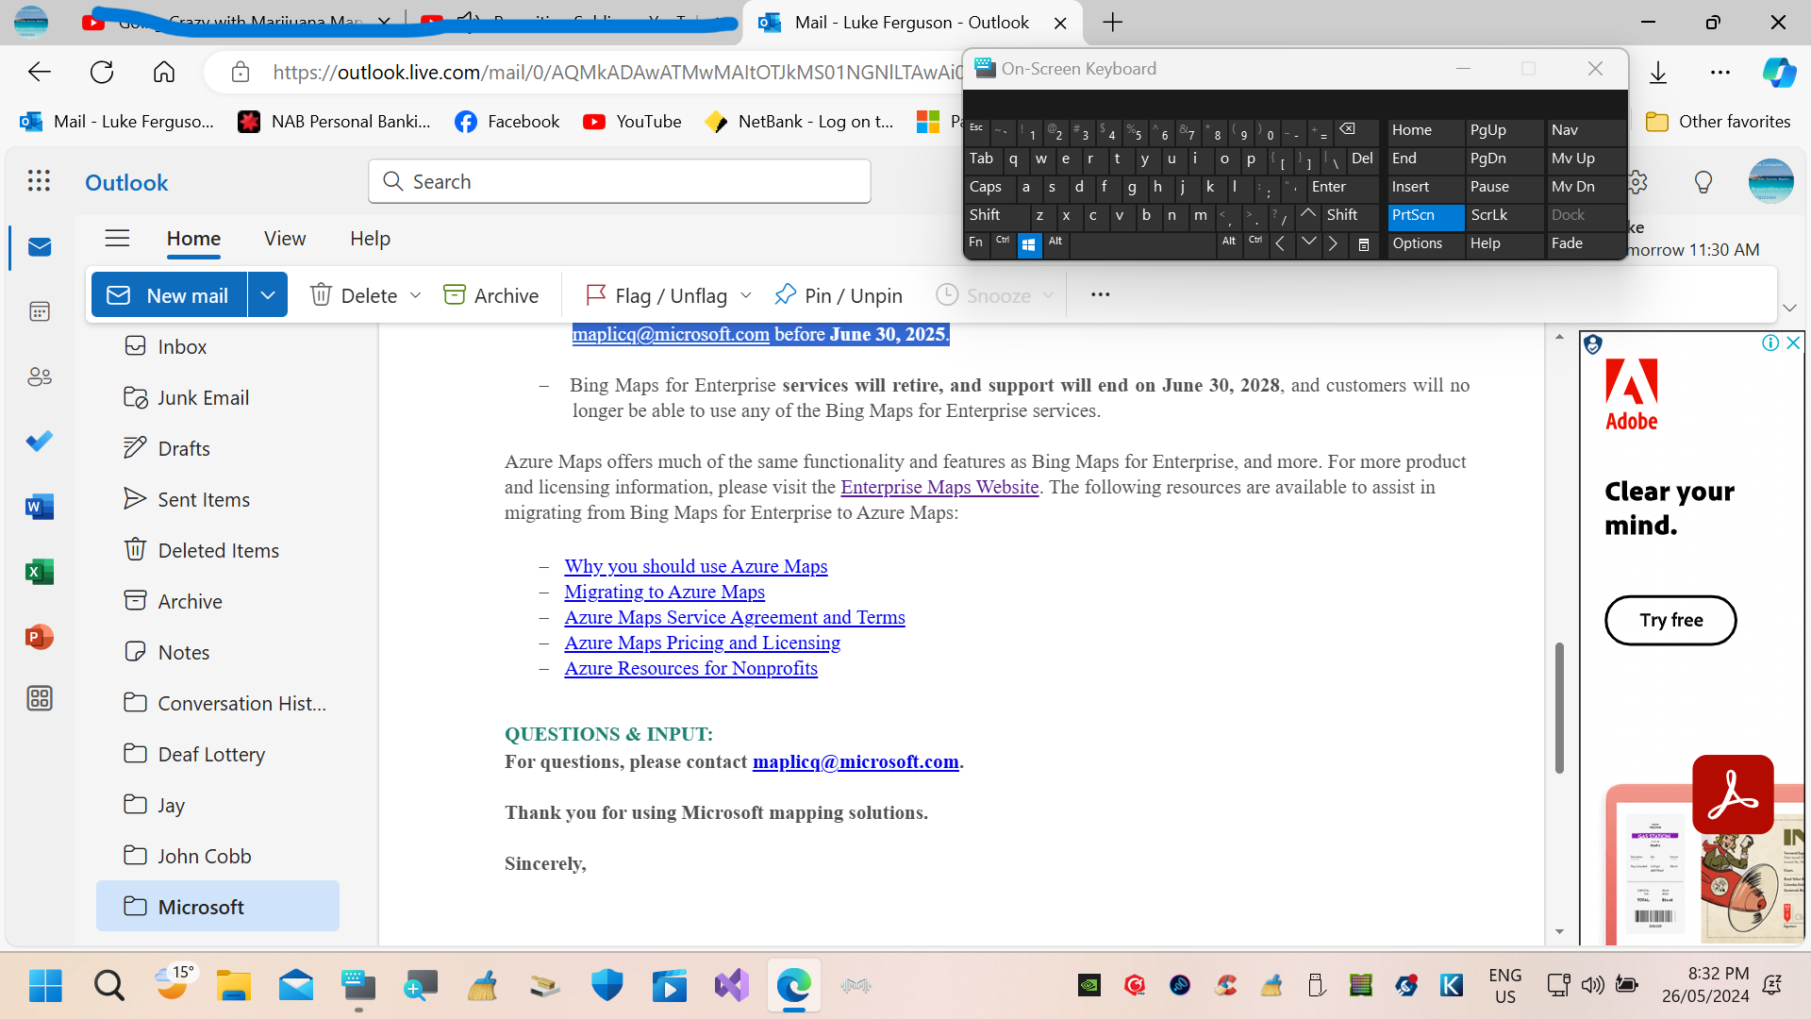Click the email reading pane scrollbar
The image size is (1811, 1019).
point(1559,708)
